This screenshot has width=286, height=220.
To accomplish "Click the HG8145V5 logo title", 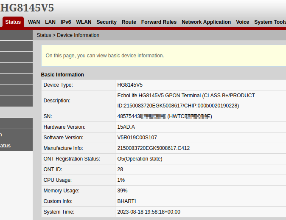I will [27, 8].
